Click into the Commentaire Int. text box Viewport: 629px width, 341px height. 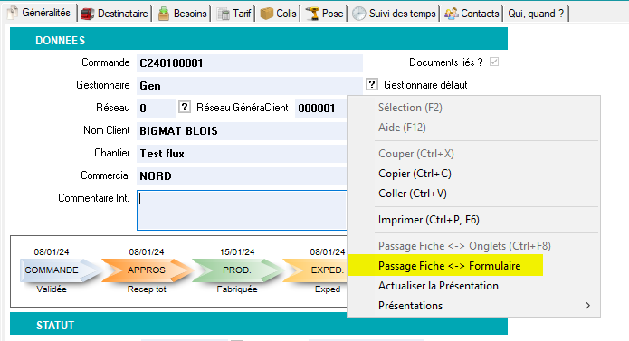[242, 211]
